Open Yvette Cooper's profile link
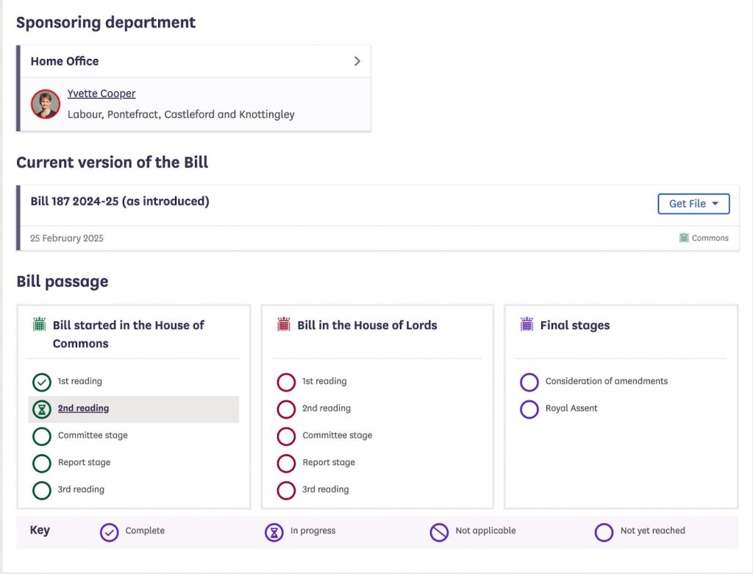753x574 pixels. point(101,93)
